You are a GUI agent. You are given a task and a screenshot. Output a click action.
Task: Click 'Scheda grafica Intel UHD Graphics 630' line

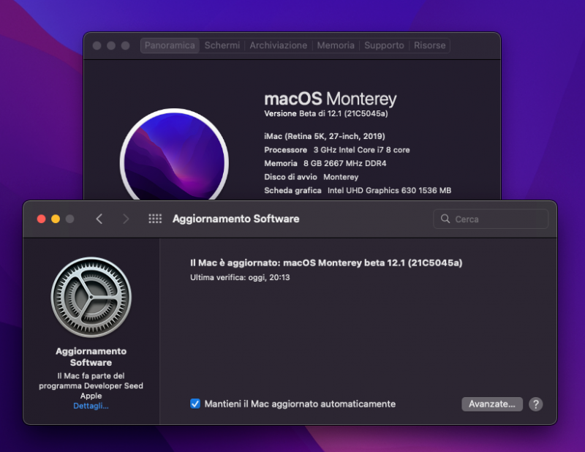[358, 190]
